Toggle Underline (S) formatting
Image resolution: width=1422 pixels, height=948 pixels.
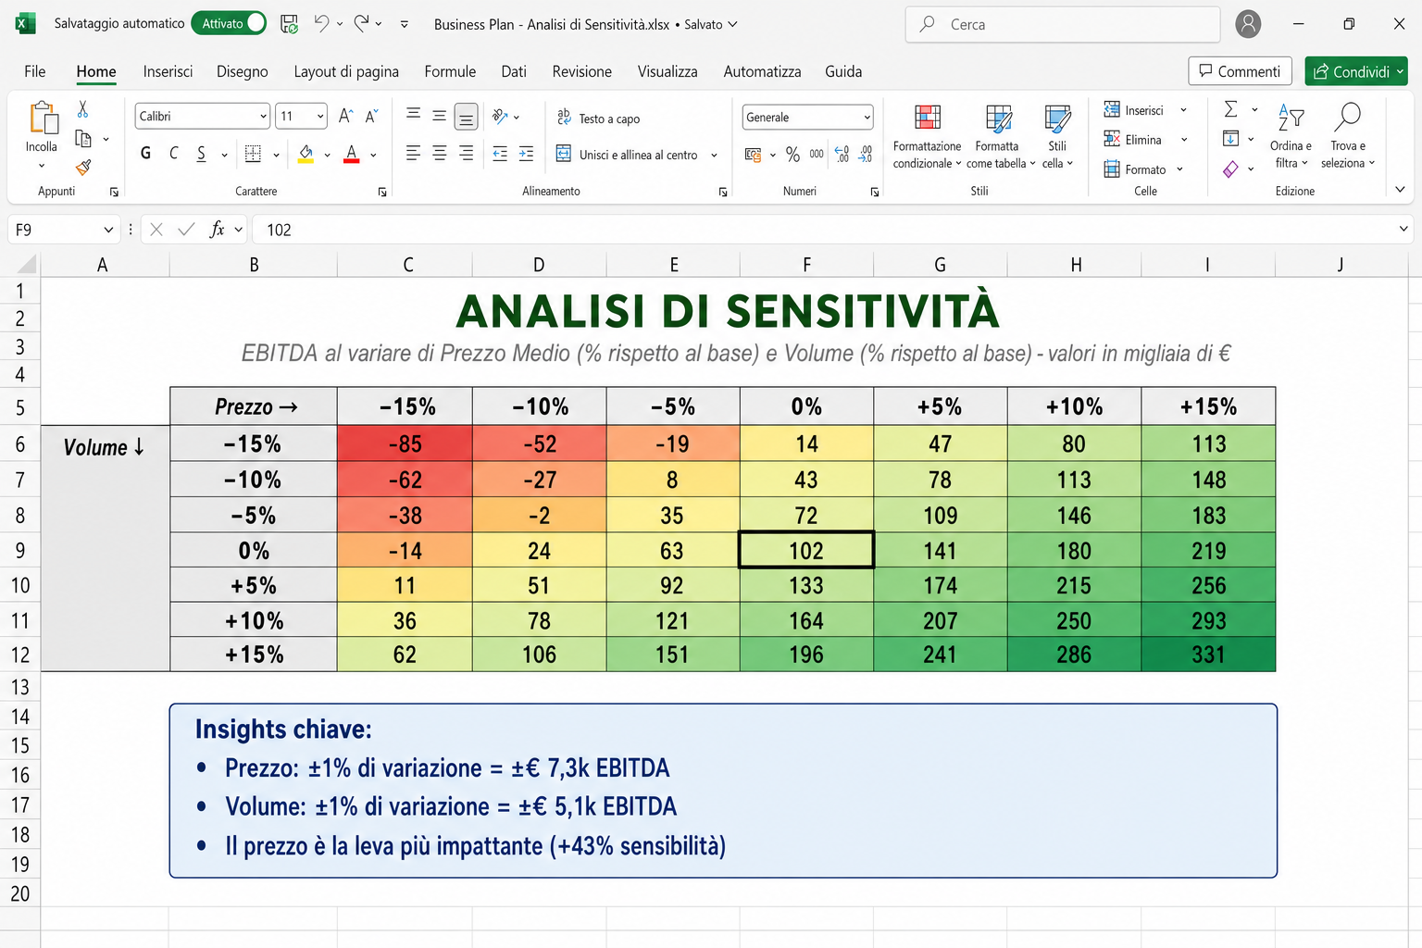[x=201, y=154]
